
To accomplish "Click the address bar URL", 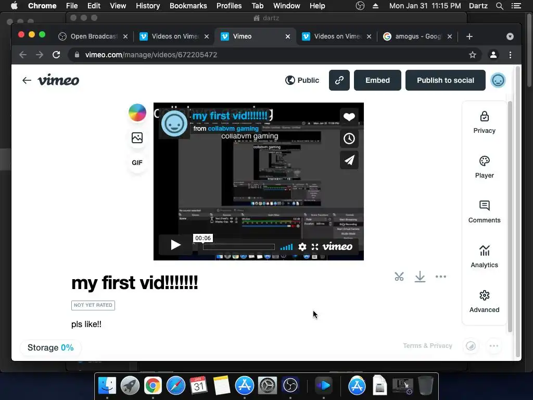I will click(151, 55).
